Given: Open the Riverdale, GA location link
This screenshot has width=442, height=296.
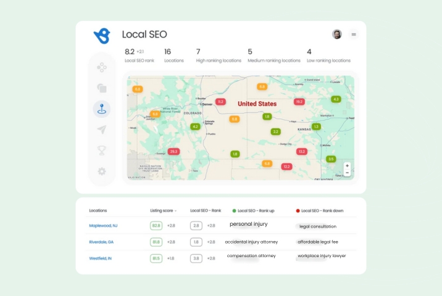Looking at the screenshot, I should click(x=101, y=242).
